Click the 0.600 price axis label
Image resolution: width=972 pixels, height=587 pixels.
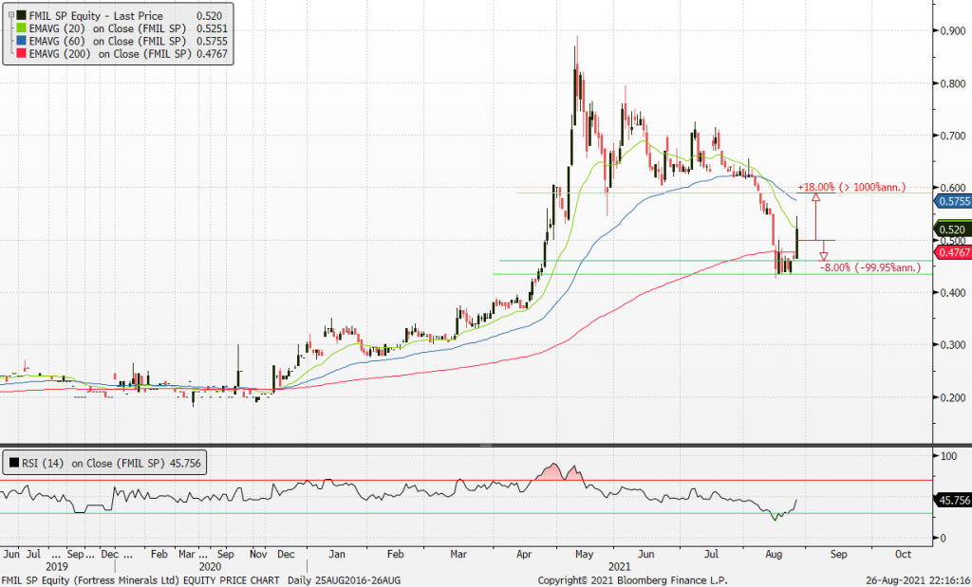coord(953,188)
